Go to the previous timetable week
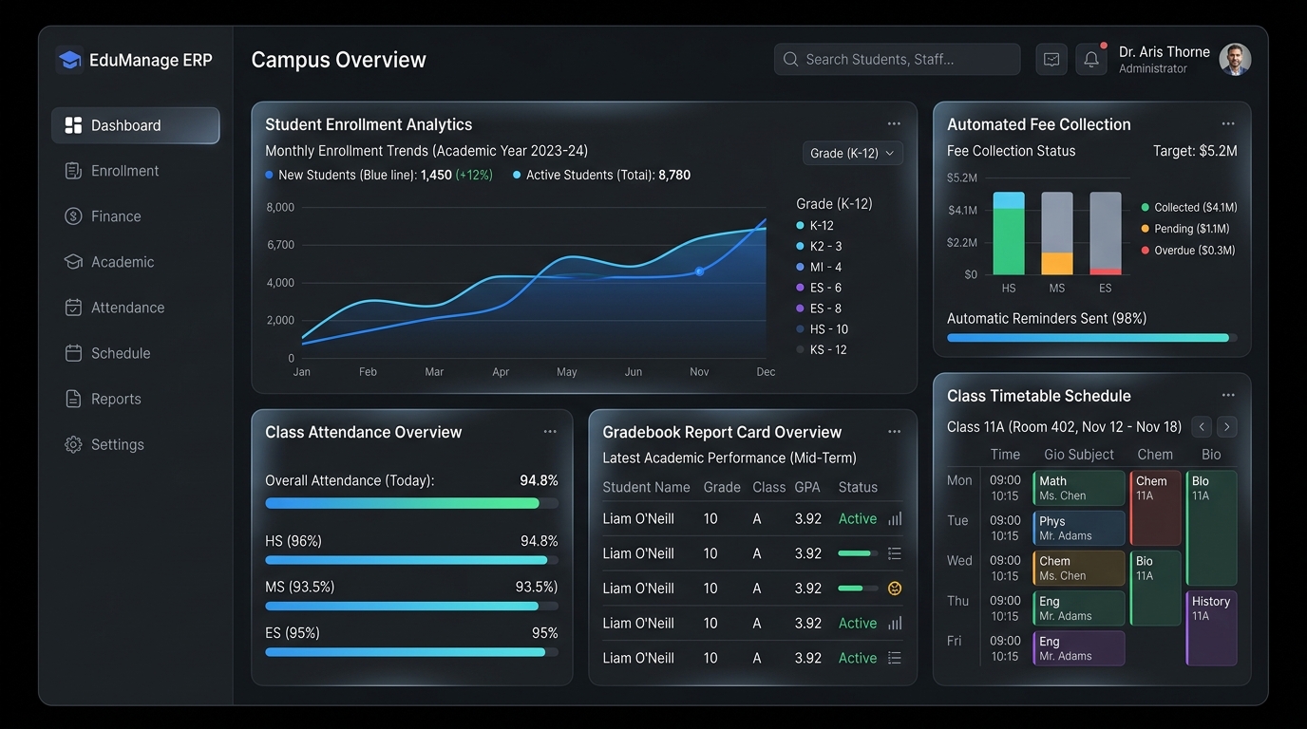Screen dimensions: 1307x729 [1202, 427]
